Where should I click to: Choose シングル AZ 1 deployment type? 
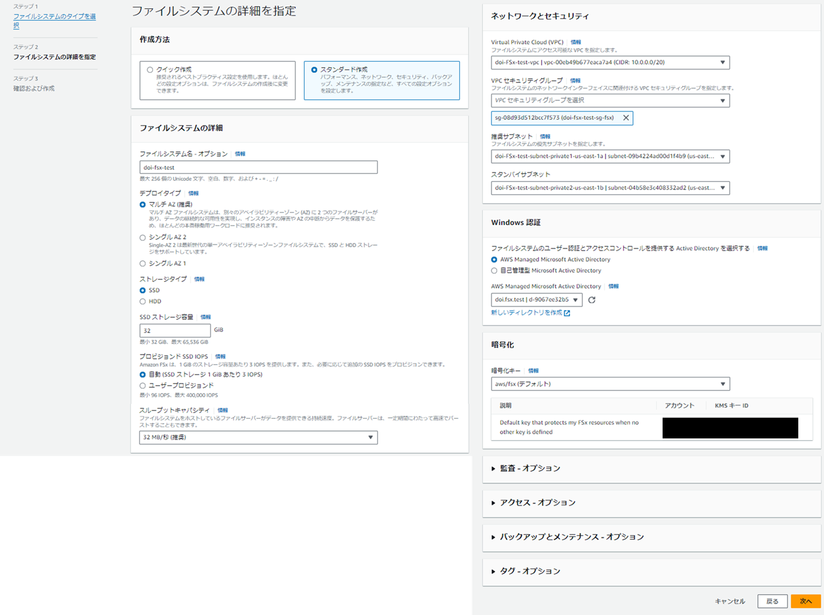pyautogui.click(x=143, y=263)
